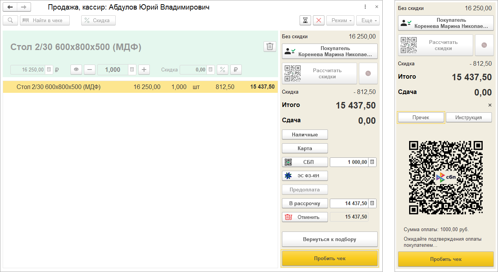
Task: Open search with the magnifier icon
Action: (10, 20)
